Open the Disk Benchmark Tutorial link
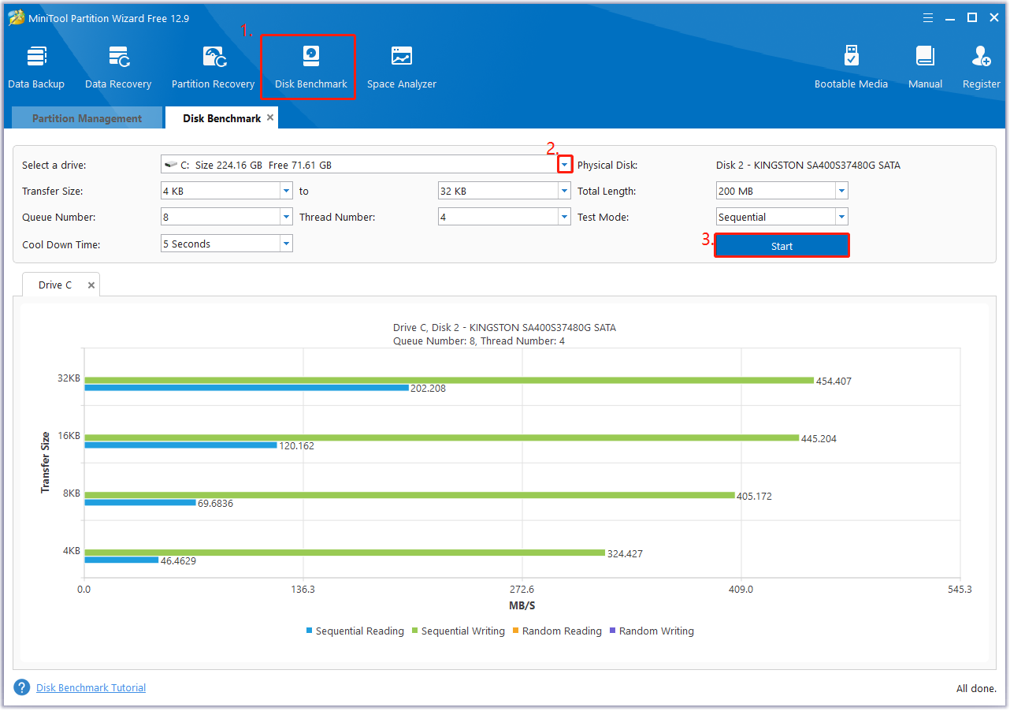Screen dimensions: 1010x711 (x=91, y=687)
